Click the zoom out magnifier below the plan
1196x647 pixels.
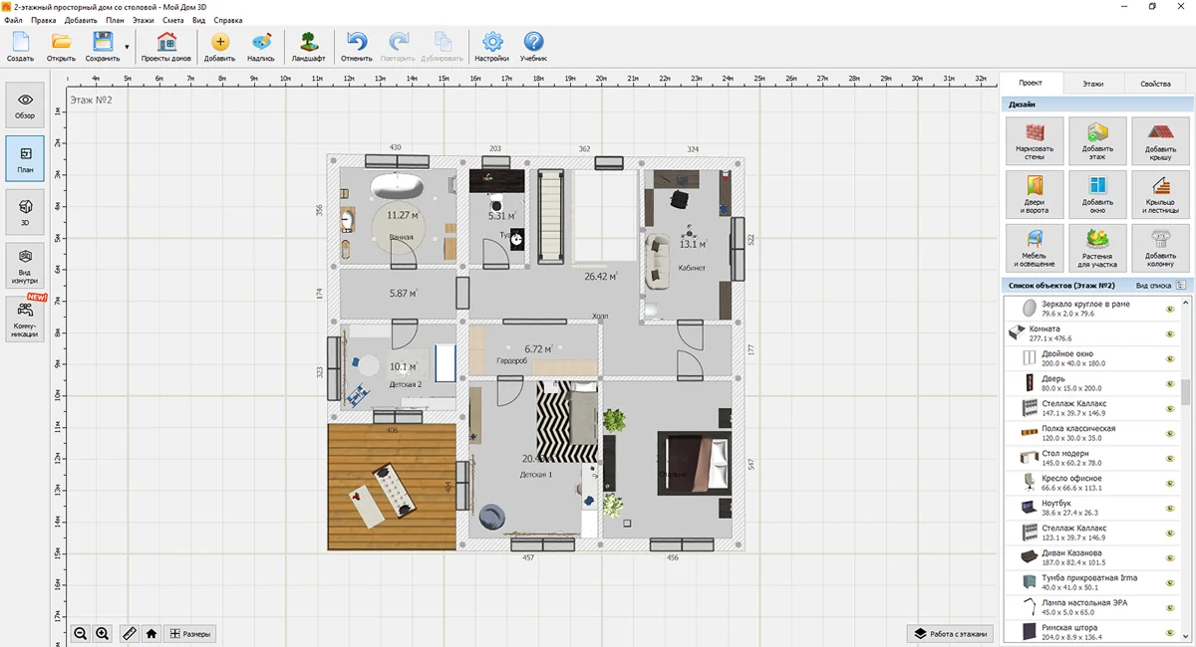click(81, 633)
